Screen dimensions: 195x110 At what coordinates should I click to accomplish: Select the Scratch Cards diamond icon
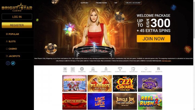[120, 69]
